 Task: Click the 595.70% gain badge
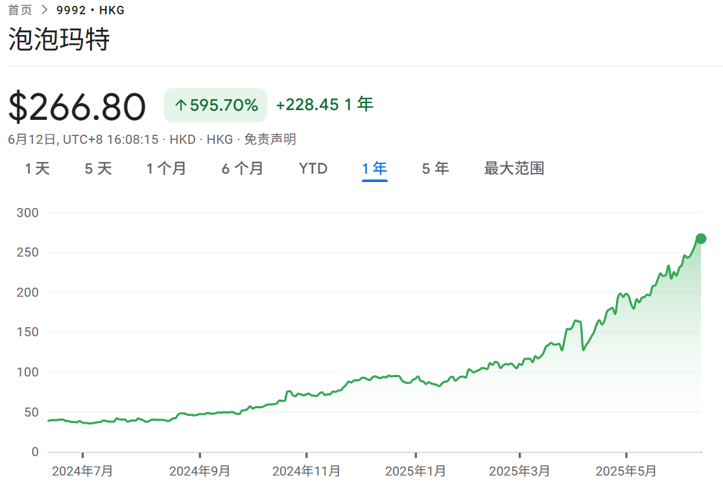tap(215, 105)
